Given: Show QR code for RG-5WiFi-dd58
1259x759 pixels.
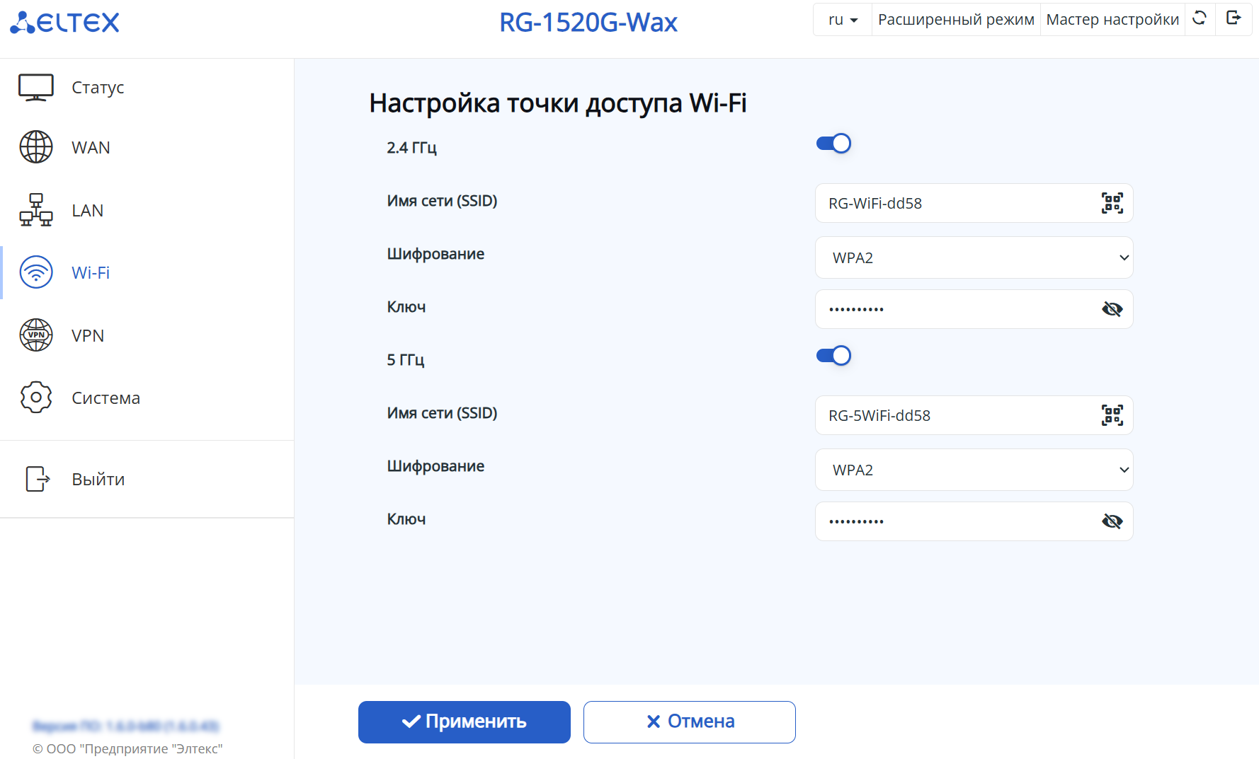Looking at the screenshot, I should (x=1112, y=415).
